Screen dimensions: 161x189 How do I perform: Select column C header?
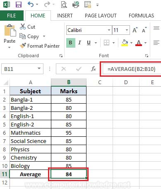(x=100, y=82)
